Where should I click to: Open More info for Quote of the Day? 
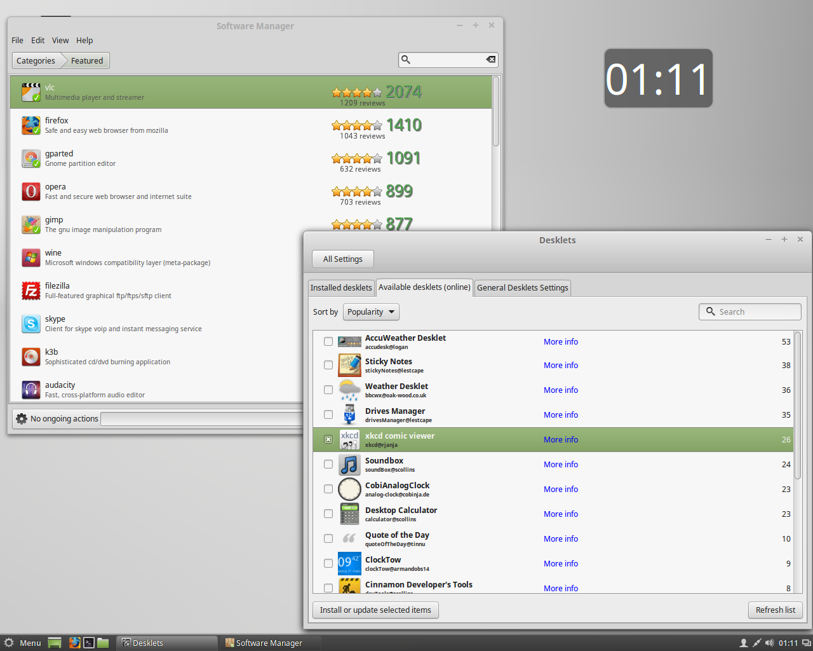(x=561, y=539)
